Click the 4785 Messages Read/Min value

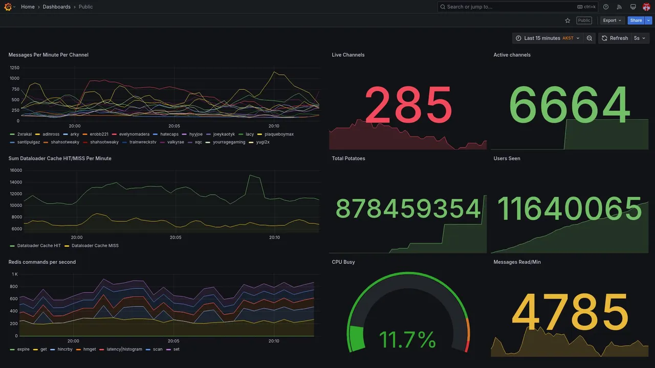(x=570, y=312)
